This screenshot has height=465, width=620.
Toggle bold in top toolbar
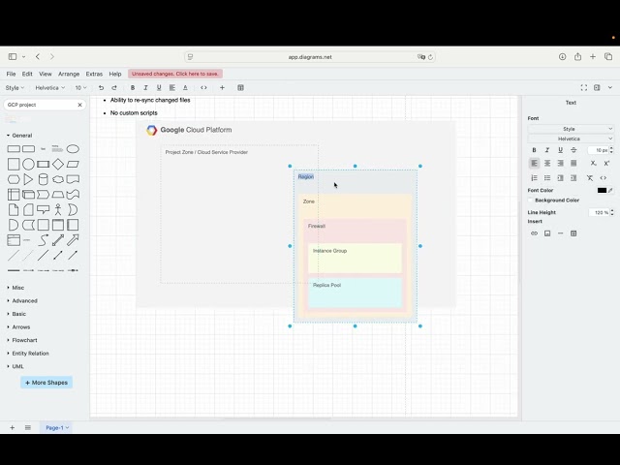click(x=133, y=88)
